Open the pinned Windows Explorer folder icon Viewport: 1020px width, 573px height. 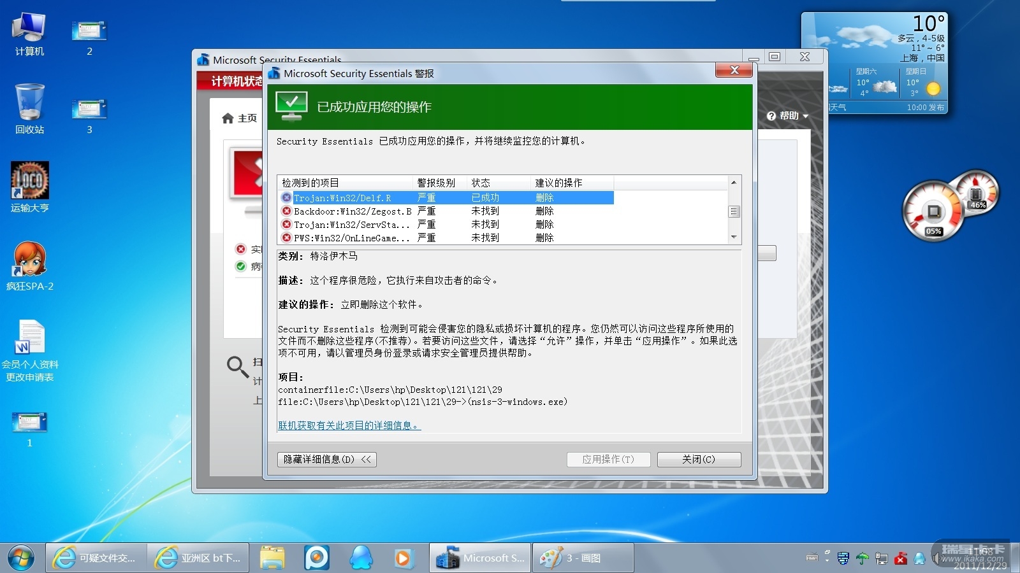[x=272, y=558]
